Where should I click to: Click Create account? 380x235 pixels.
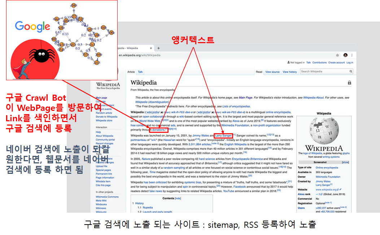pos(336,63)
